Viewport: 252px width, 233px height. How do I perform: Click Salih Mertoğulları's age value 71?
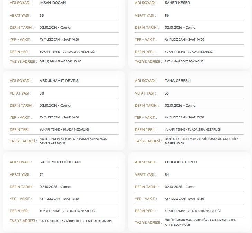pyautogui.click(x=41, y=174)
